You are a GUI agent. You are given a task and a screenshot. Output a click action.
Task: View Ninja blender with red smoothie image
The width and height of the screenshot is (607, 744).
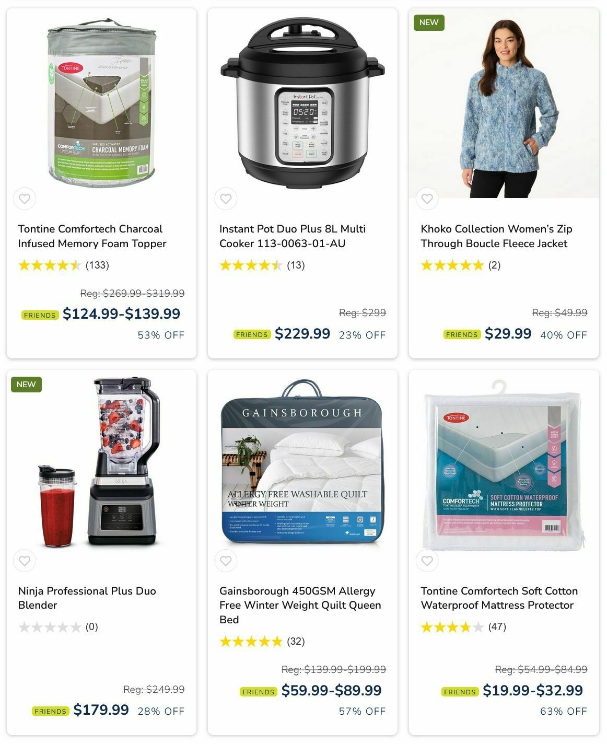pyautogui.click(x=99, y=463)
